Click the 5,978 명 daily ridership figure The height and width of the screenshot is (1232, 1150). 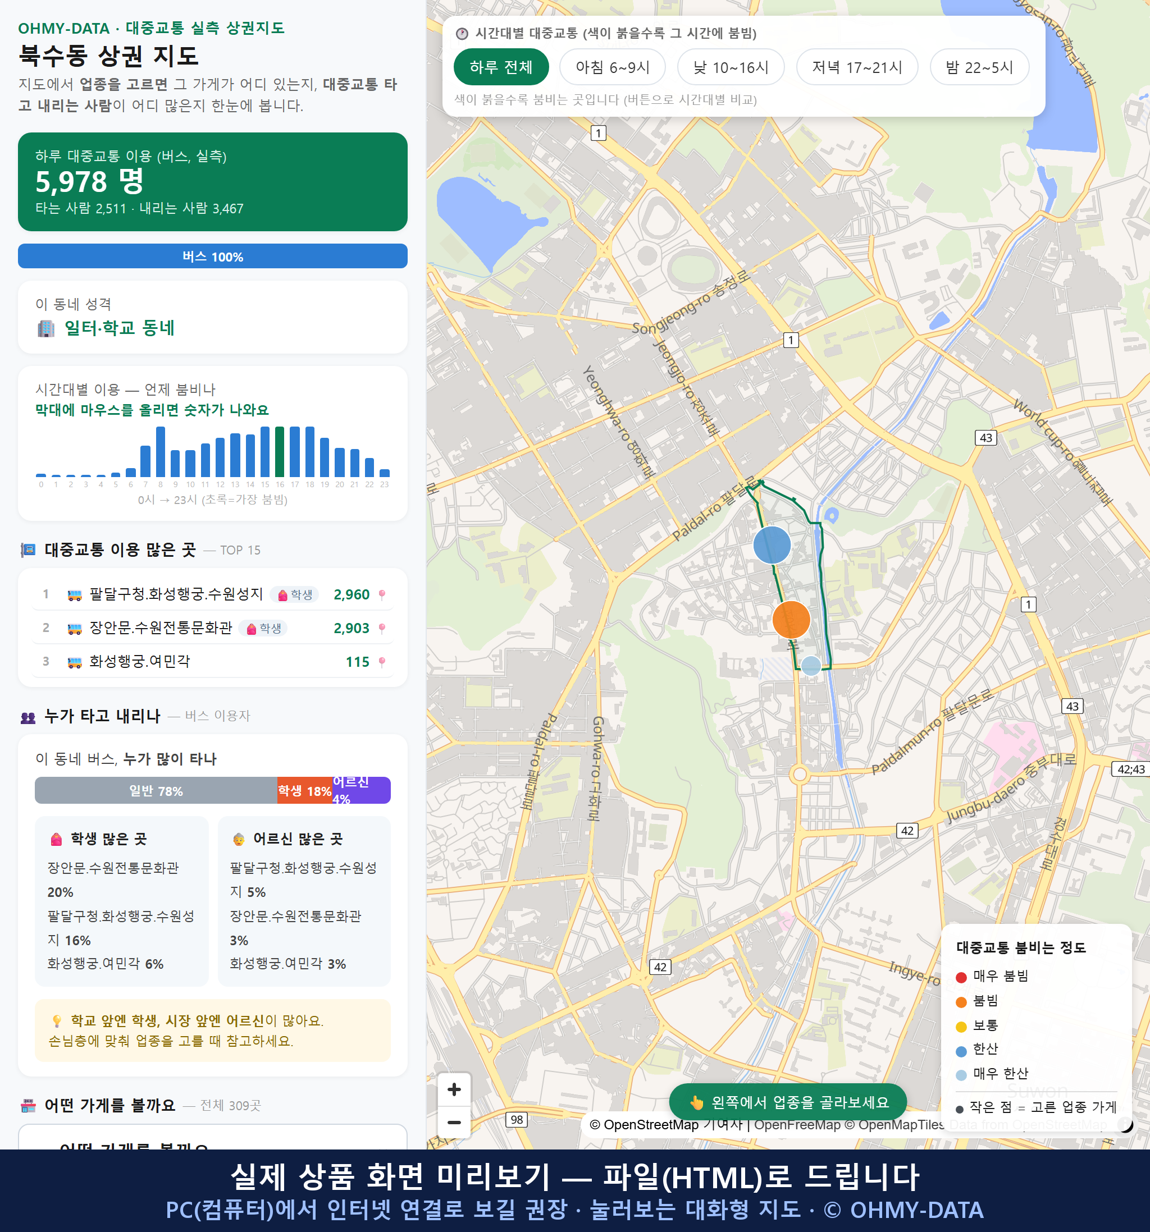coord(90,182)
